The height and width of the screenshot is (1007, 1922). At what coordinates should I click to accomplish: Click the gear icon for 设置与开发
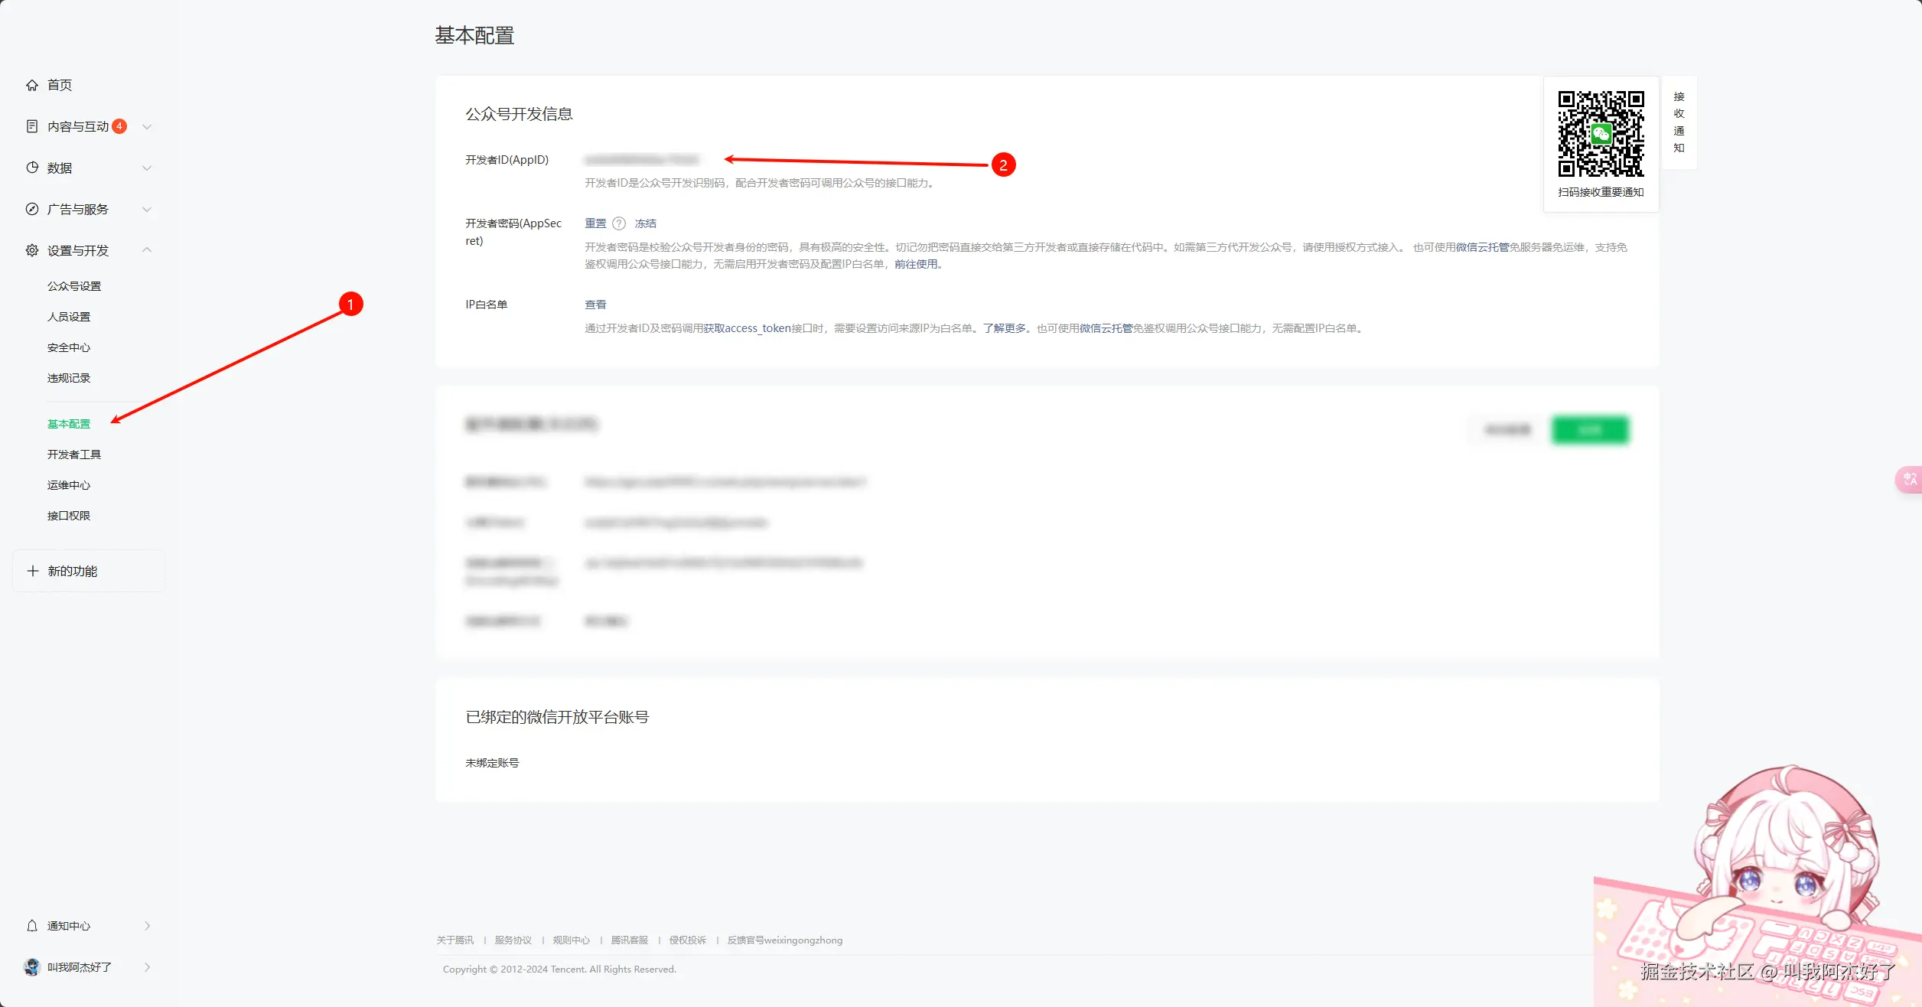32,250
